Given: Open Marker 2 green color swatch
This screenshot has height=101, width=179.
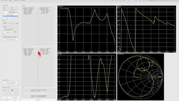Looking at the screenshot, I should pyautogui.click(x=16, y=27).
